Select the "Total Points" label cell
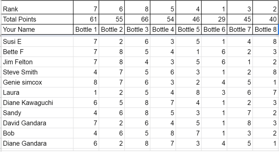The height and width of the screenshot is (152, 279). (x=37, y=19)
